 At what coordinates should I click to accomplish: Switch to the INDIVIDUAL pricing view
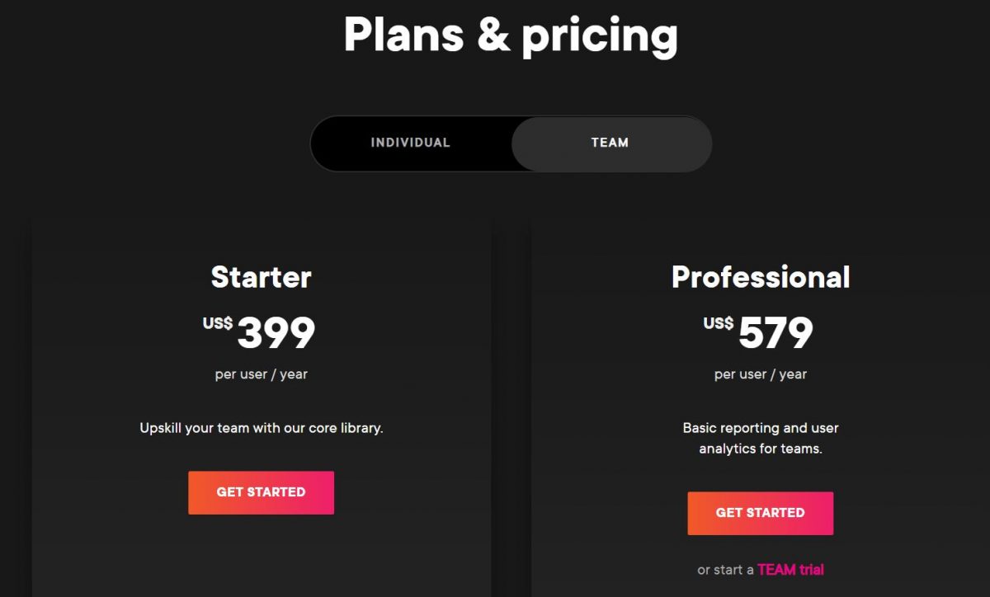(410, 143)
